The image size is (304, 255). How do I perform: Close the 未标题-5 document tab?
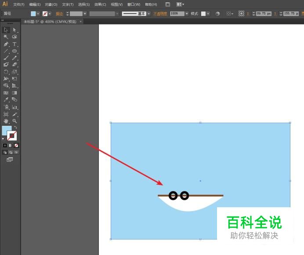pyautogui.click(x=81, y=21)
